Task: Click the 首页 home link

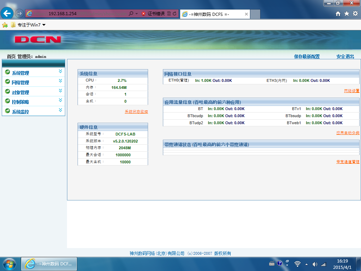Action: click(11, 56)
